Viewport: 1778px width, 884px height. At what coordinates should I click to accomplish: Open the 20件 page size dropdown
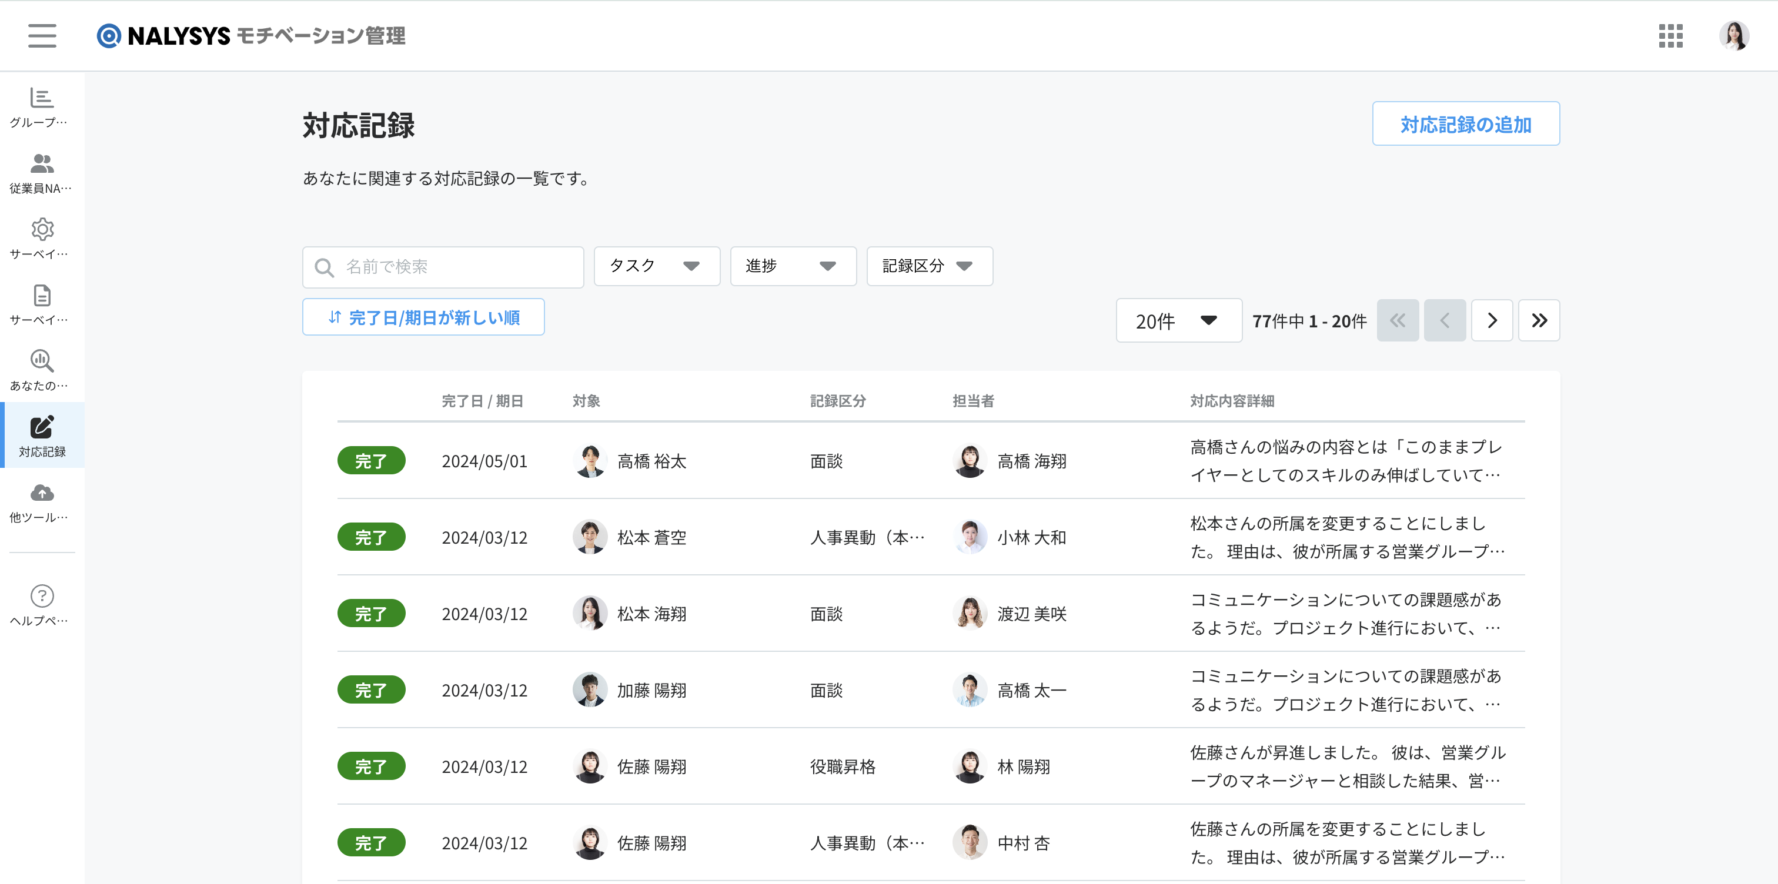click(x=1179, y=320)
